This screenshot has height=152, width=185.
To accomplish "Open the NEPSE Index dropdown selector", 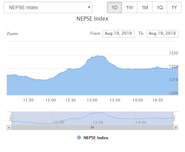I will (x=48, y=7).
